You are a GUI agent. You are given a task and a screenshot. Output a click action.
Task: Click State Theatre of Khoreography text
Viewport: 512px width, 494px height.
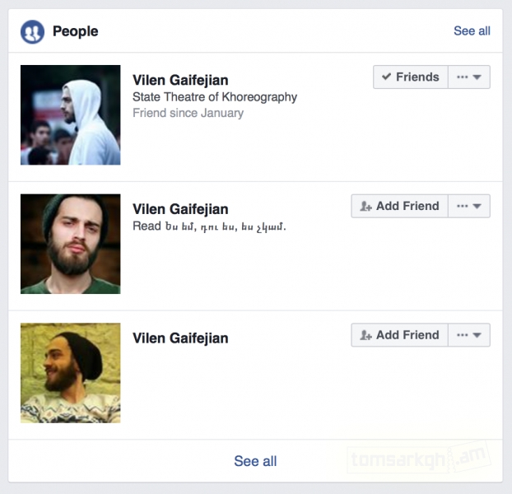tap(215, 97)
